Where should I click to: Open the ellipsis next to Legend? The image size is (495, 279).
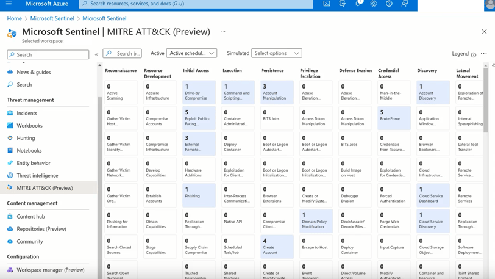tap(483, 54)
